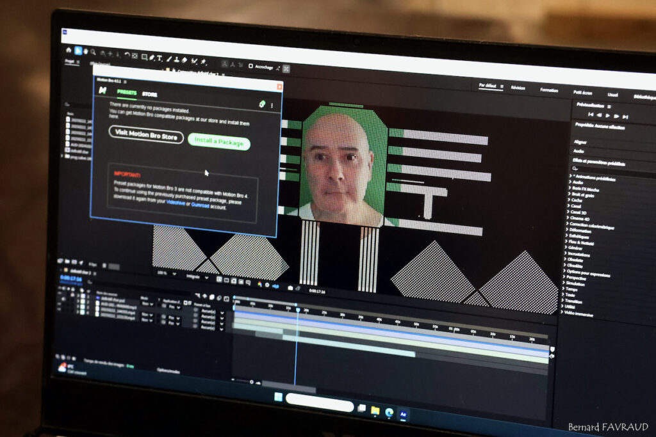This screenshot has width=656, height=437.
Task: Select the Révision workspace
Action: point(518,88)
